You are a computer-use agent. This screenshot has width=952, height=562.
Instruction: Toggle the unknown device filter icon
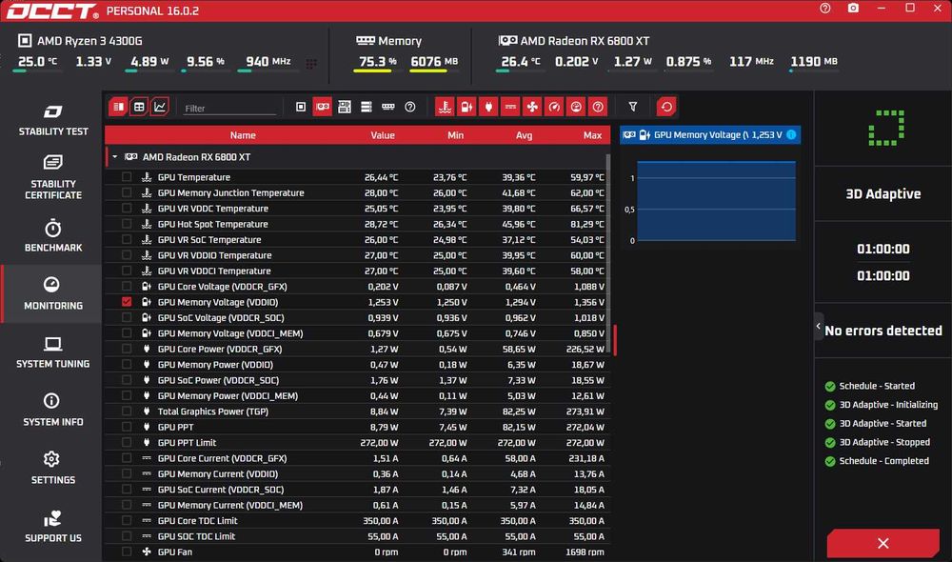(409, 107)
